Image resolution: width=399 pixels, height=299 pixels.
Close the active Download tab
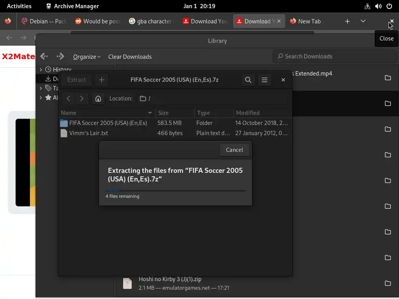click(x=279, y=21)
